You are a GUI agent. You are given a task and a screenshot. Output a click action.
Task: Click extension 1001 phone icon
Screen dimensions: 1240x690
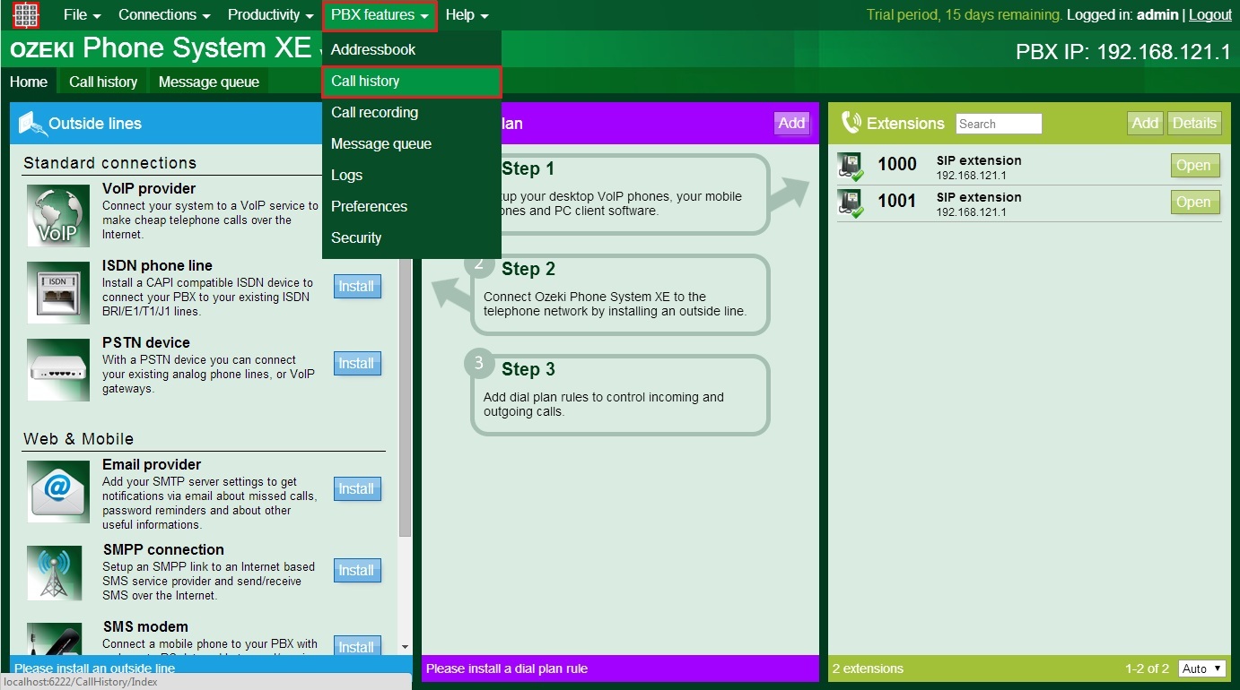(851, 203)
